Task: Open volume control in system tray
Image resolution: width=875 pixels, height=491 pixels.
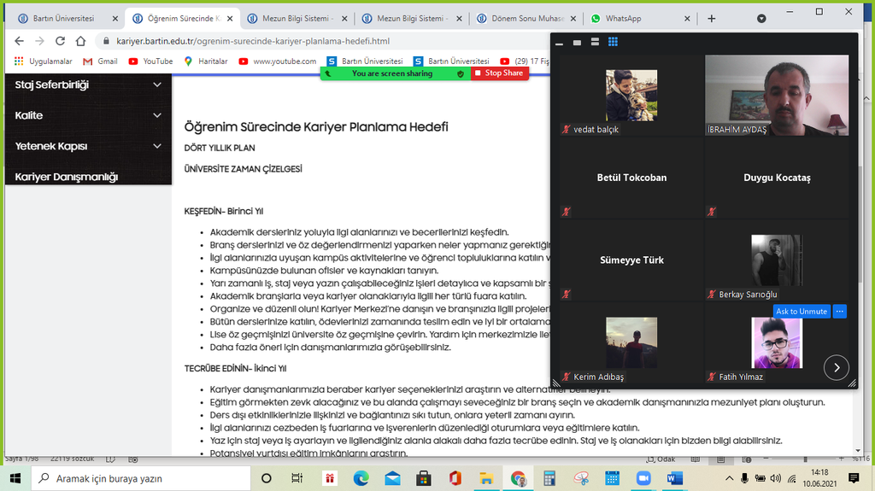Action: point(776,478)
